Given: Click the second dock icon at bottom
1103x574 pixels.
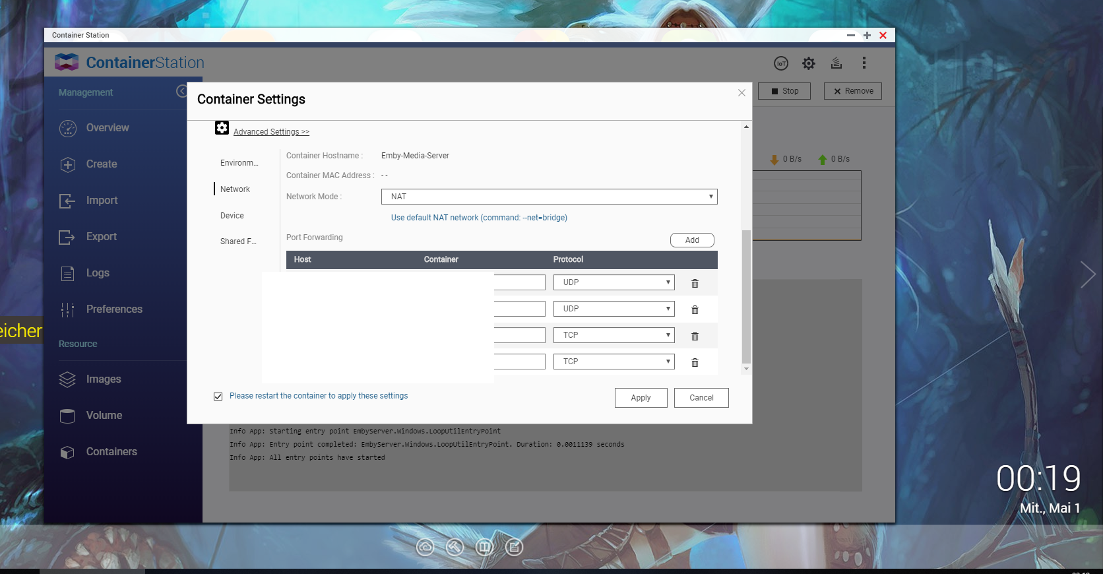Looking at the screenshot, I should [x=455, y=547].
